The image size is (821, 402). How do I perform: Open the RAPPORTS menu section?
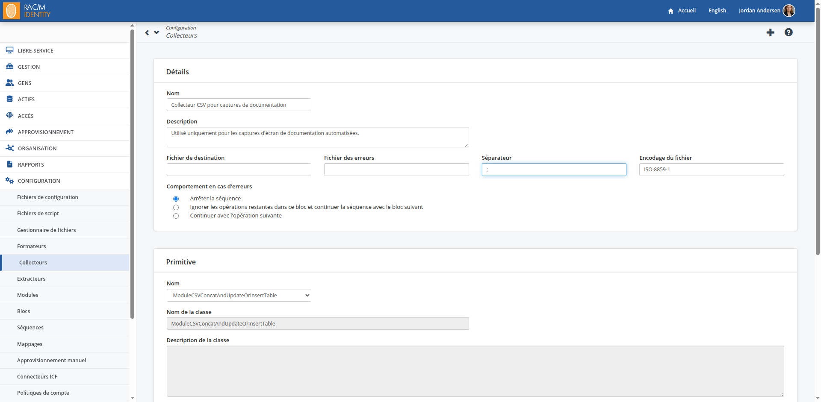(65, 164)
